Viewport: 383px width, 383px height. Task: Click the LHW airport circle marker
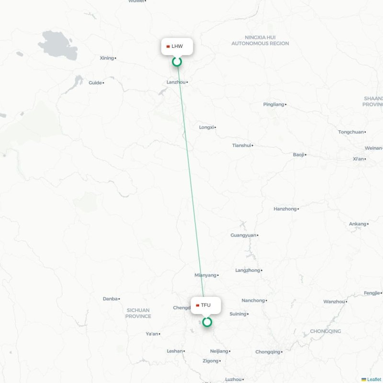pyautogui.click(x=177, y=62)
